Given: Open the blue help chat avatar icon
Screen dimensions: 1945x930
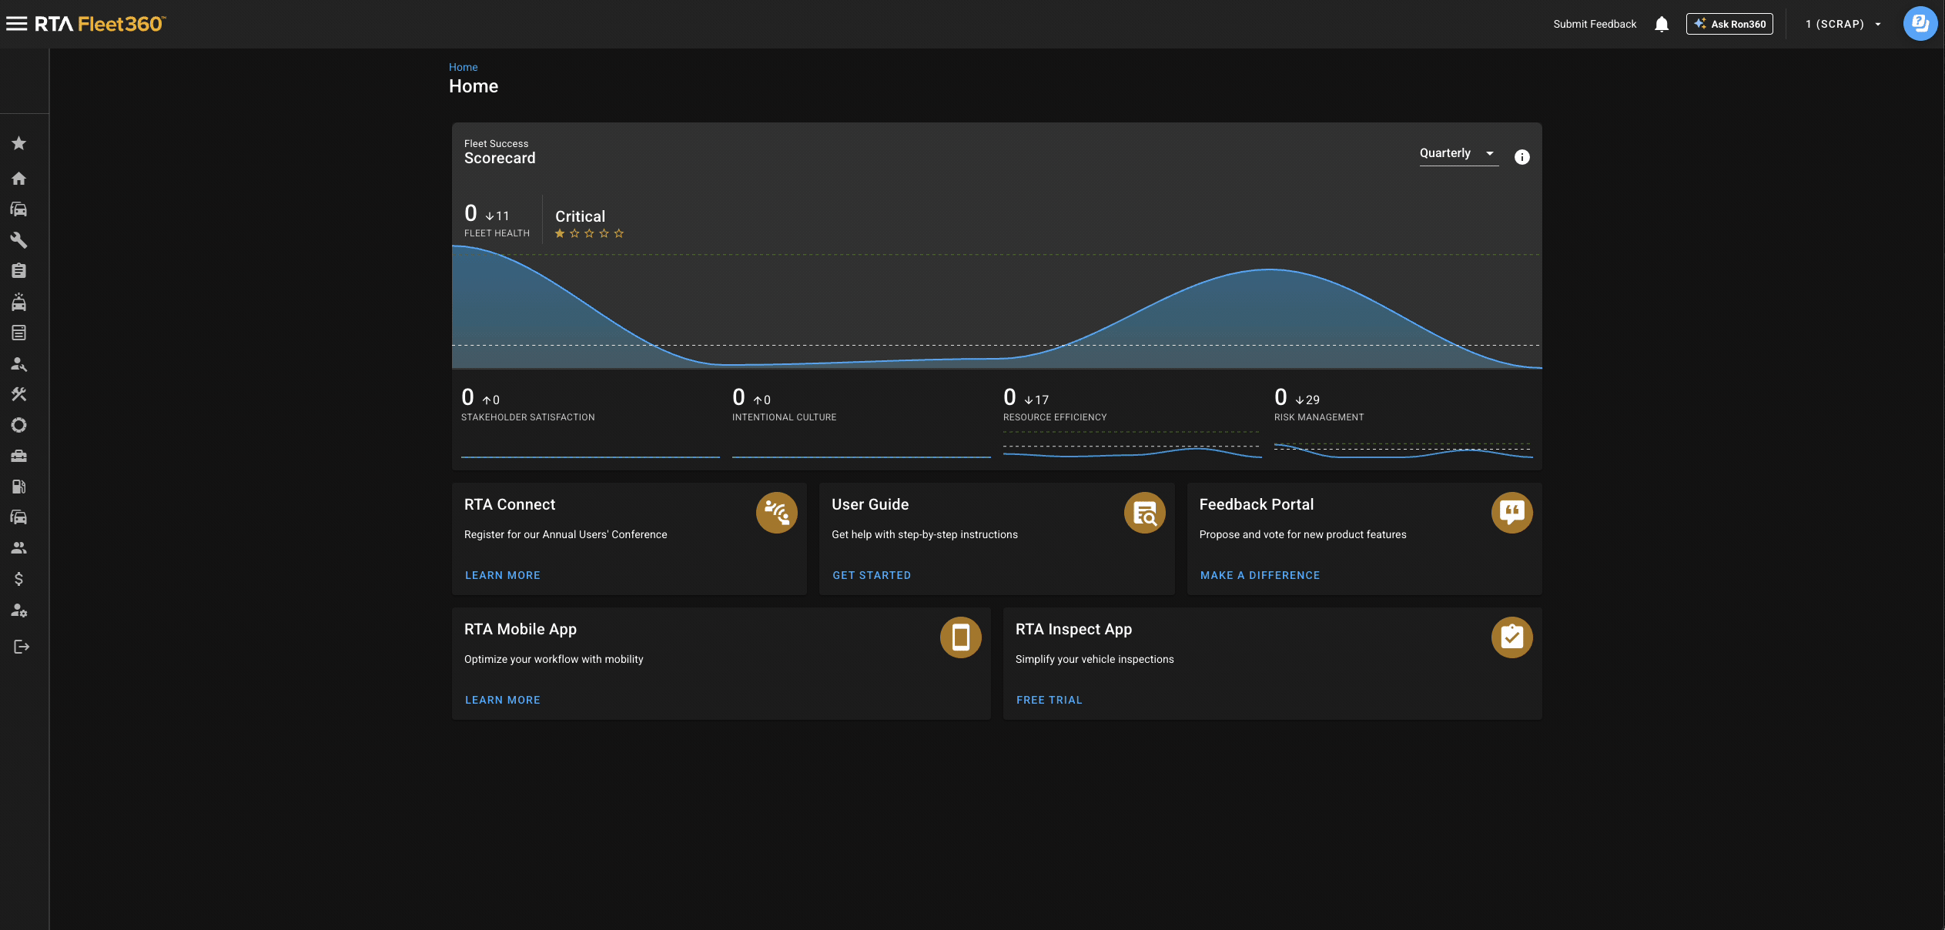Looking at the screenshot, I should coord(1920,23).
